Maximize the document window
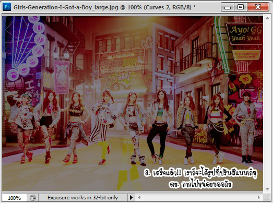 (241, 7)
